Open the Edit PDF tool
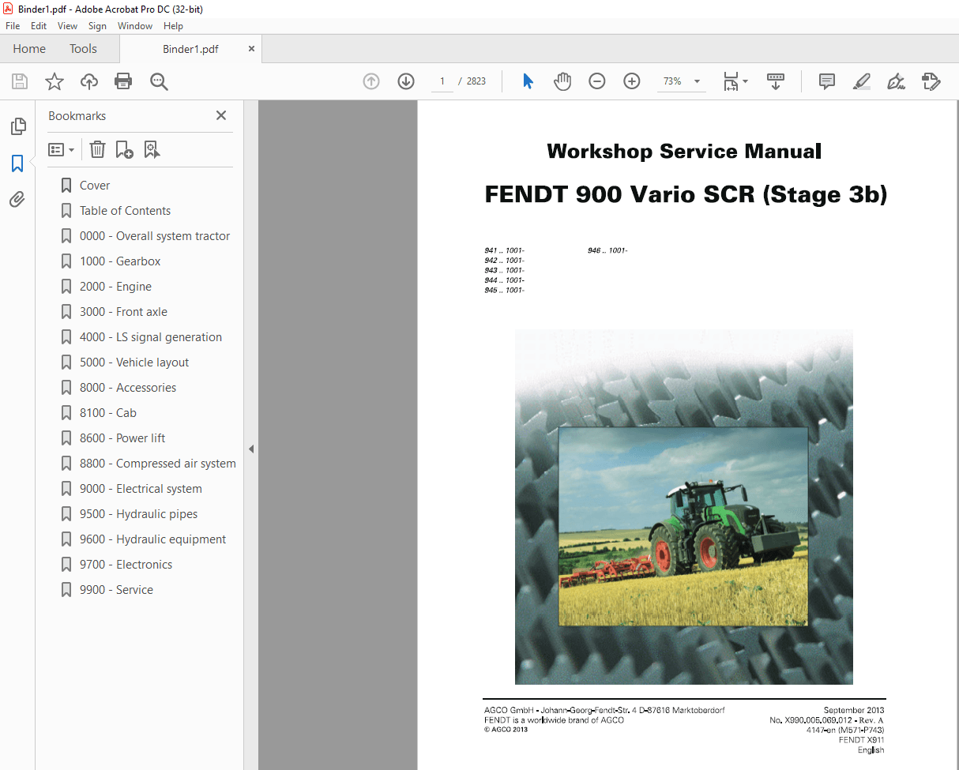The image size is (959, 770). (x=931, y=81)
